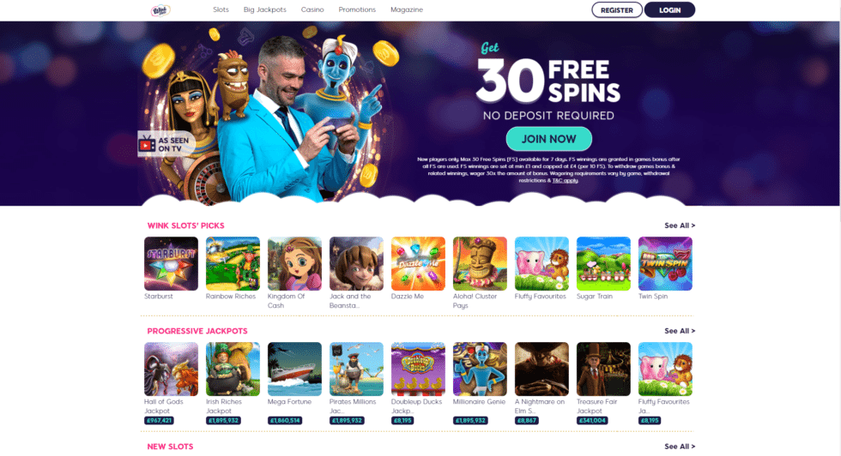841x456 pixels.
Task: Expand See All for Wink Slots' Picks
Action: click(680, 225)
